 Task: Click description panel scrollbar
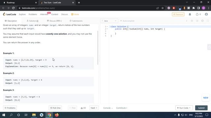98,48
